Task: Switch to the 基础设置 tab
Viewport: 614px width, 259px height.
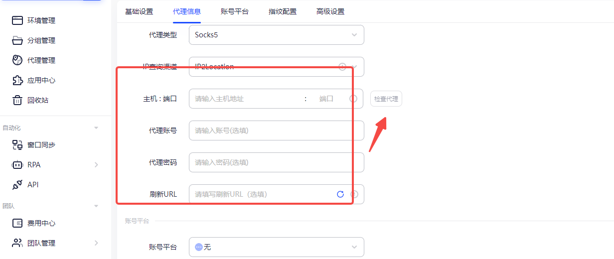Action: coord(139,11)
